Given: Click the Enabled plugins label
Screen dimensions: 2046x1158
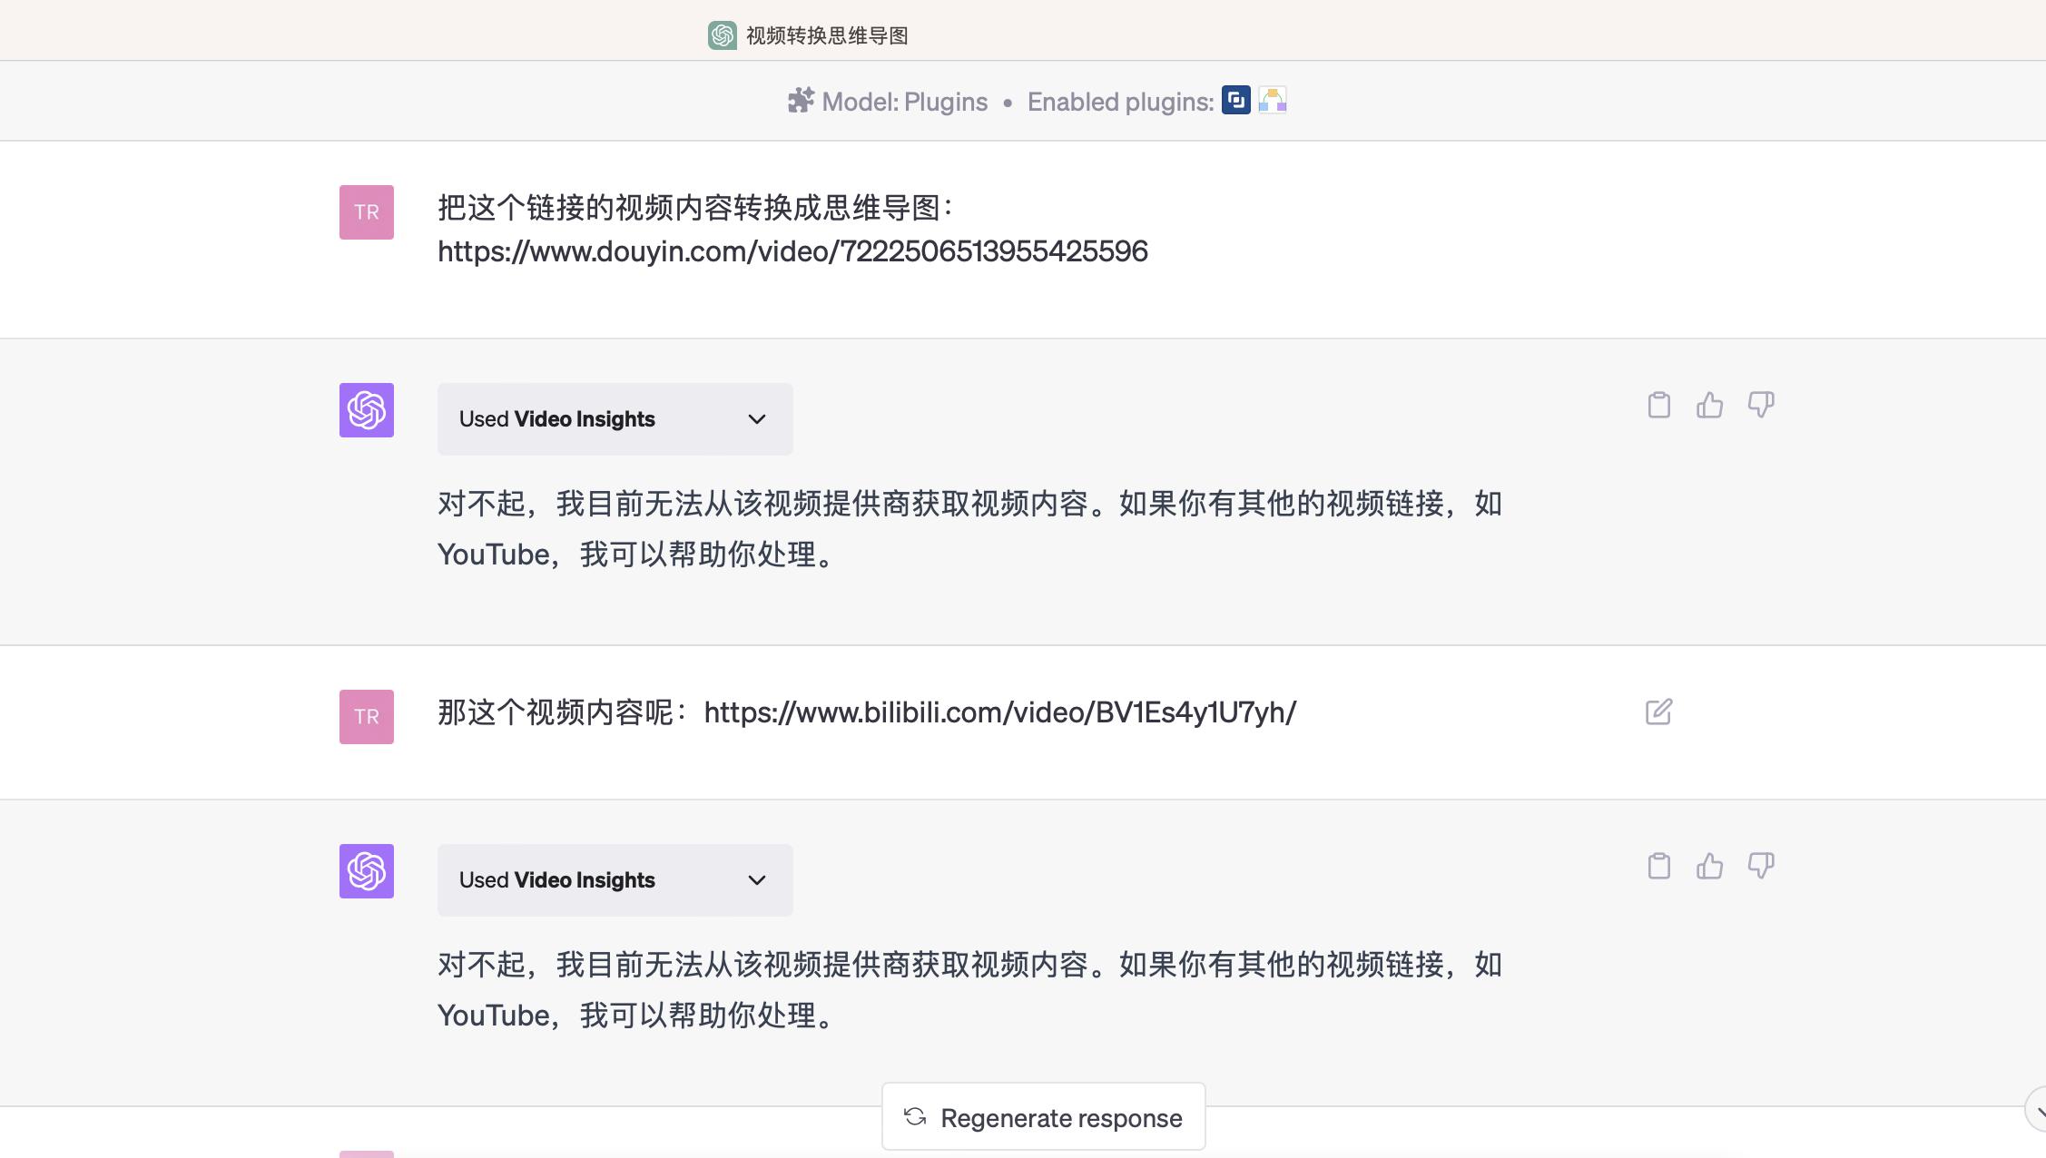Looking at the screenshot, I should click(1118, 102).
